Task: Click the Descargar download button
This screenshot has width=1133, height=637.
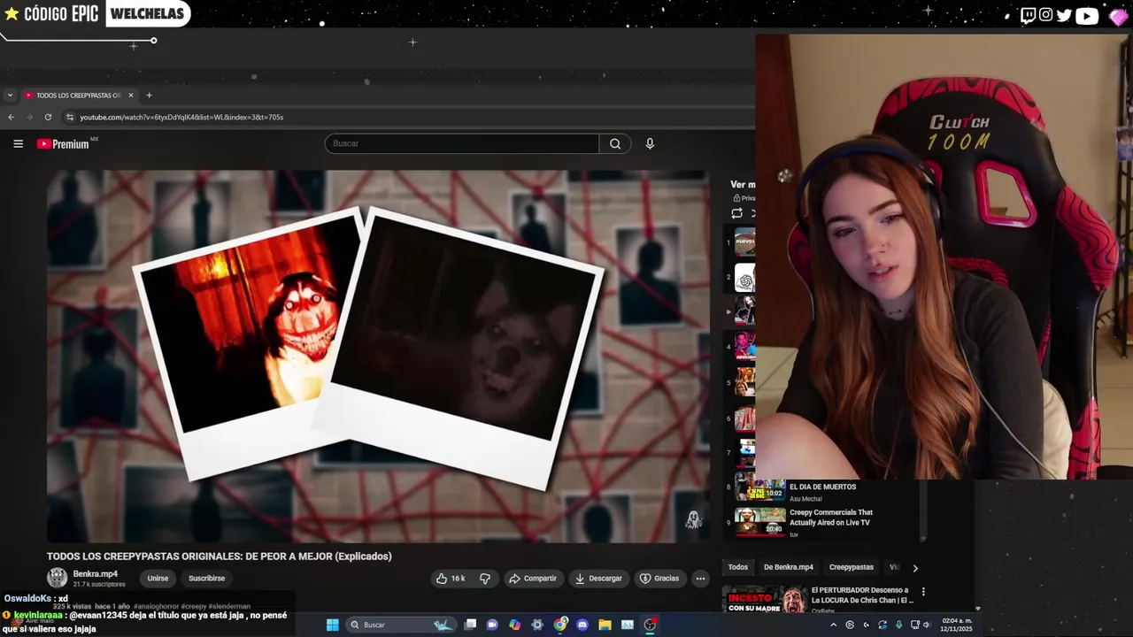Action: coord(598,579)
